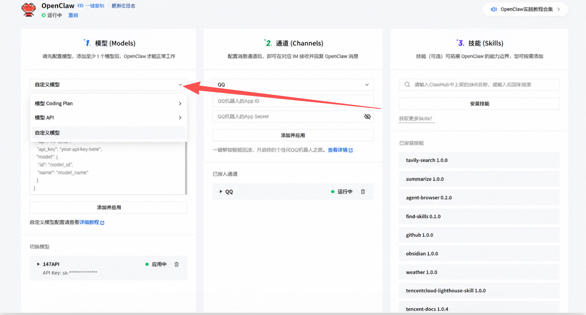Click the API Key: sk- masked text
Viewport: 586px width, 315px height.
(x=70, y=273)
